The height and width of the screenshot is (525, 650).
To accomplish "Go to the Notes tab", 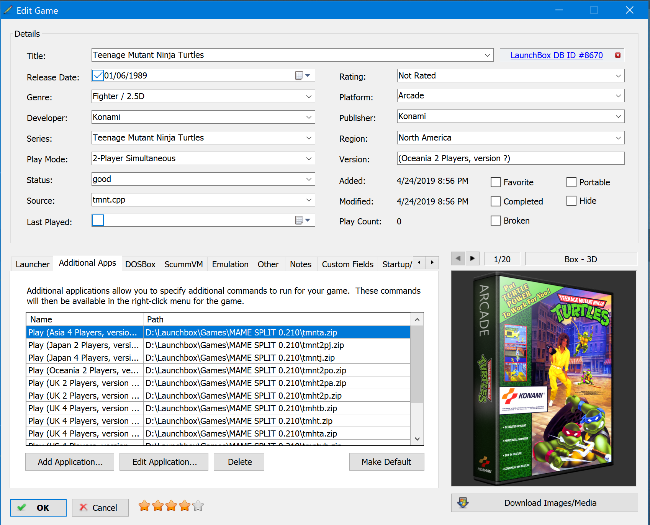I will 301,264.
